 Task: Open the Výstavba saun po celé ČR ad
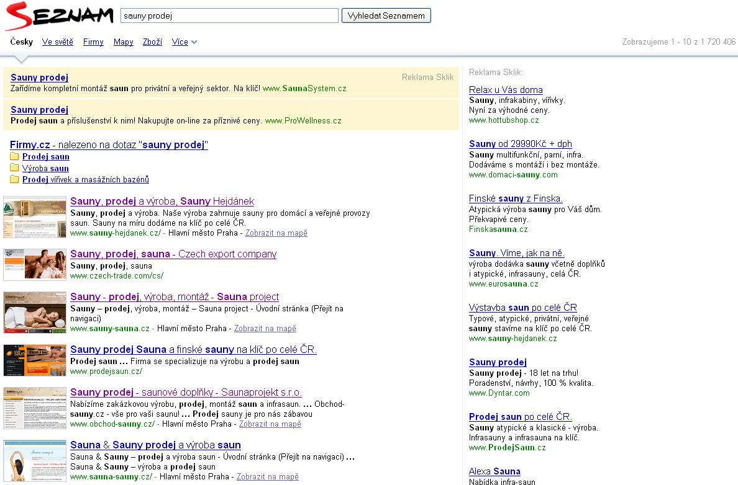pyautogui.click(x=523, y=308)
